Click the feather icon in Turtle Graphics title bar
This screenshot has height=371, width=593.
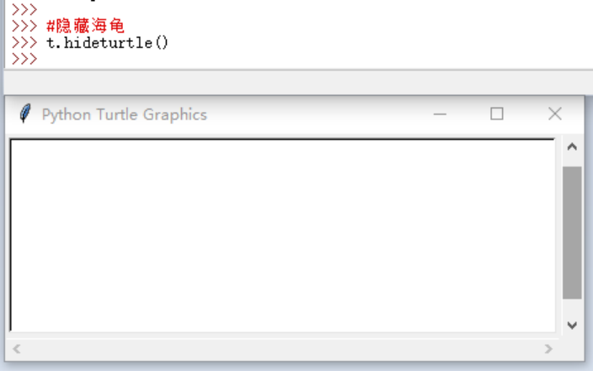click(26, 114)
